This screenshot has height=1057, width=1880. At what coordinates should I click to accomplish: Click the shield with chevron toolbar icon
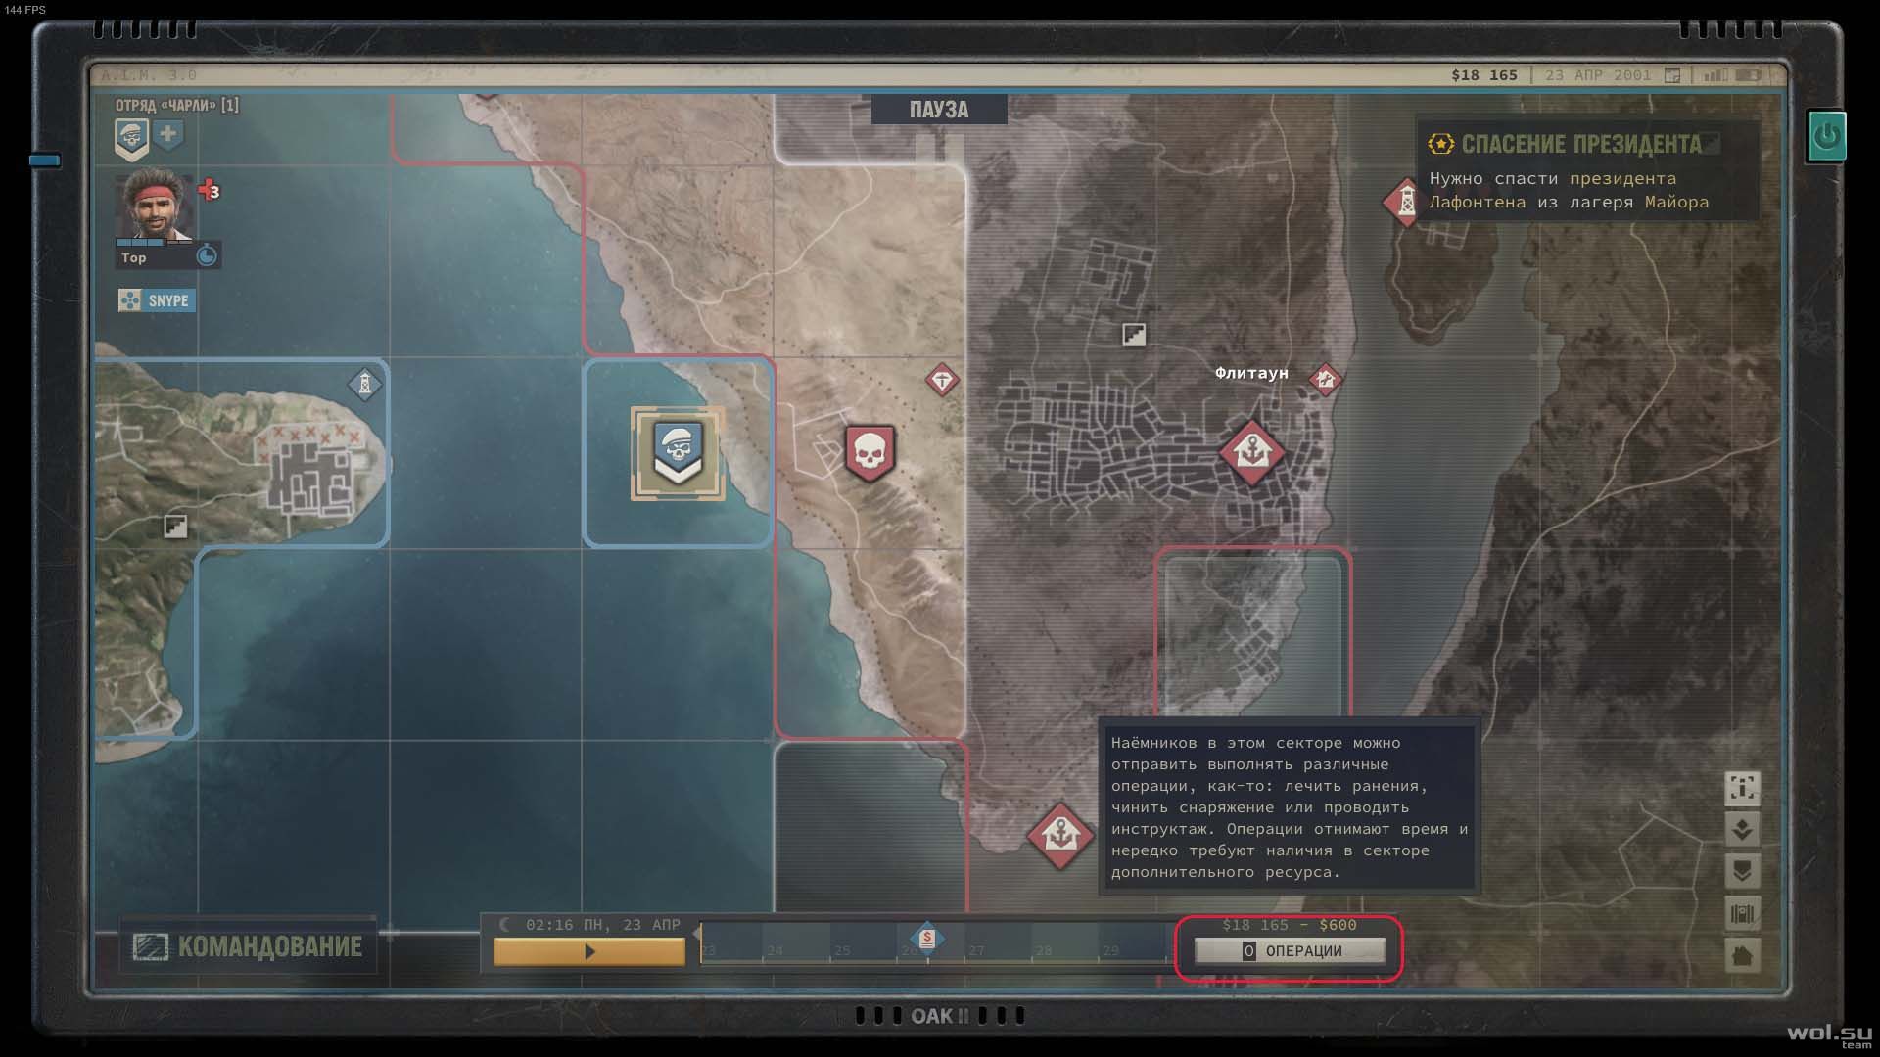[x=1742, y=871]
